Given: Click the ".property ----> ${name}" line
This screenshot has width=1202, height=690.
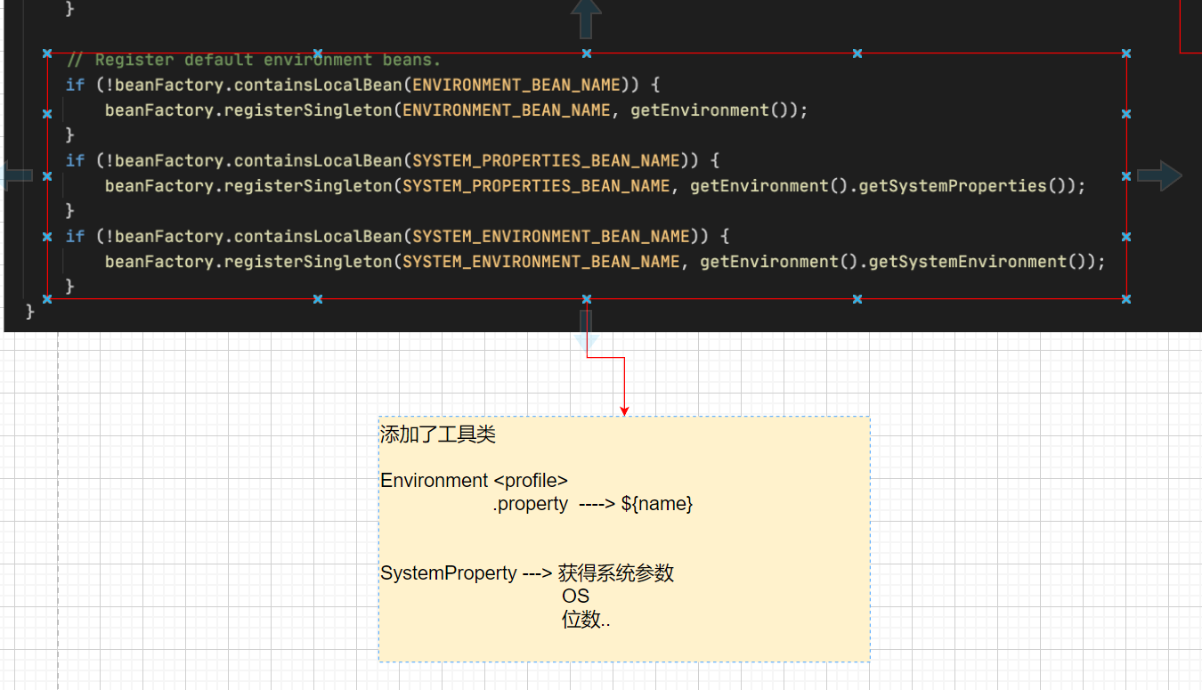Looking at the screenshot, I should click(x=593, y=504).
